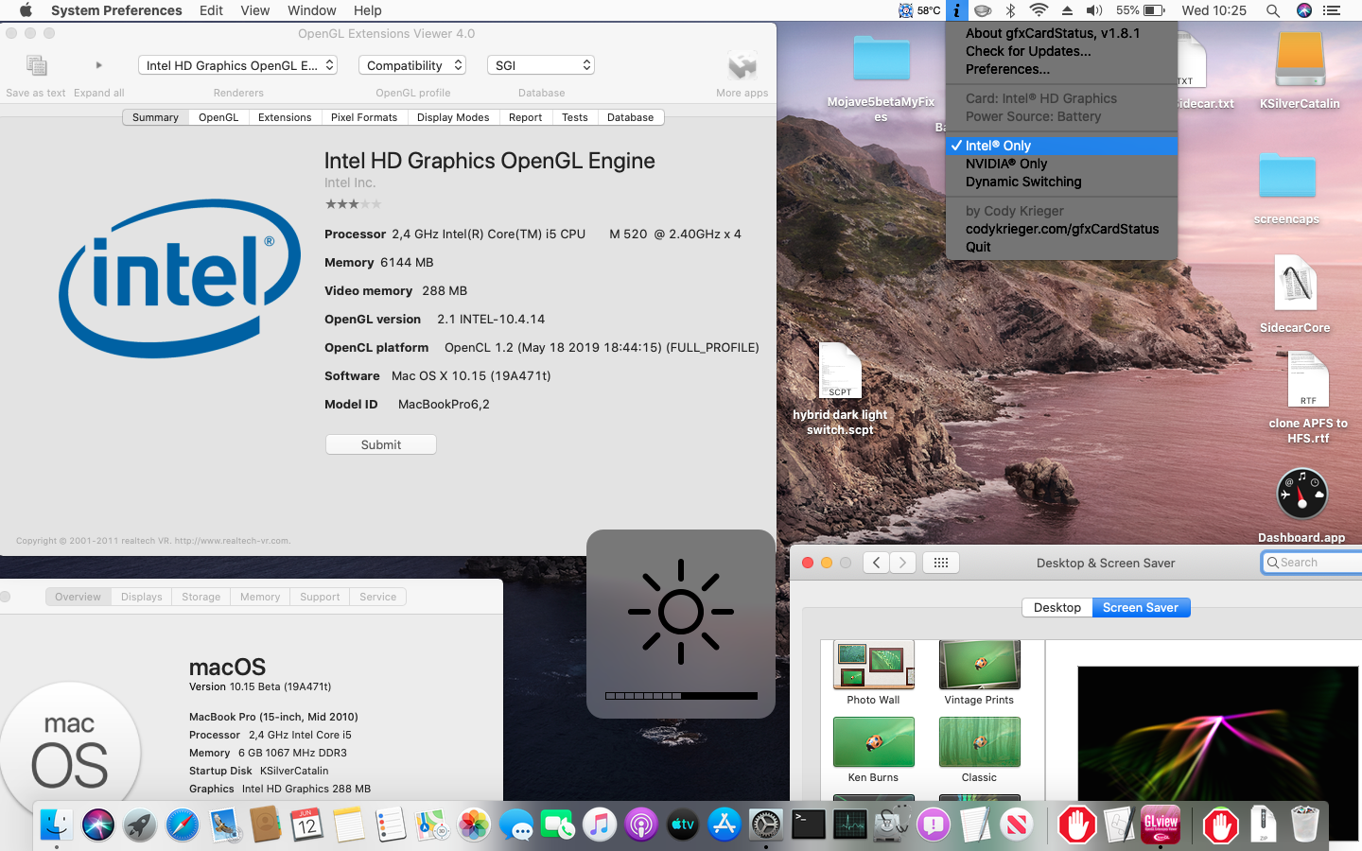Open the Photos app in Dock
The image size is (1362, 851).
474,825
